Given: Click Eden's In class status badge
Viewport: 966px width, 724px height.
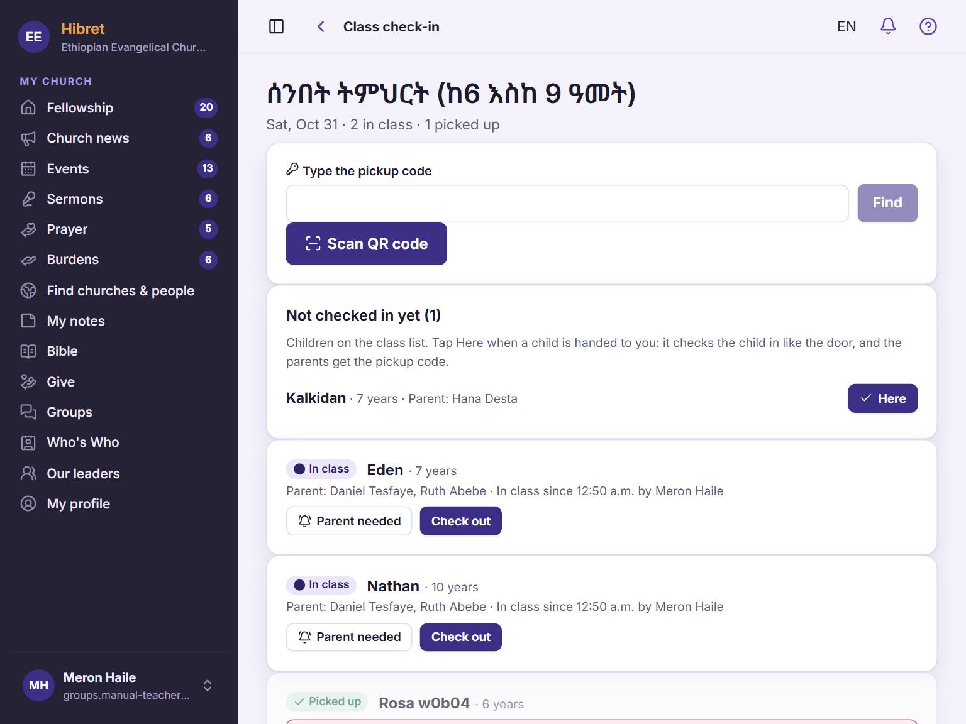Looking at the screenshot, I should 321,469.
